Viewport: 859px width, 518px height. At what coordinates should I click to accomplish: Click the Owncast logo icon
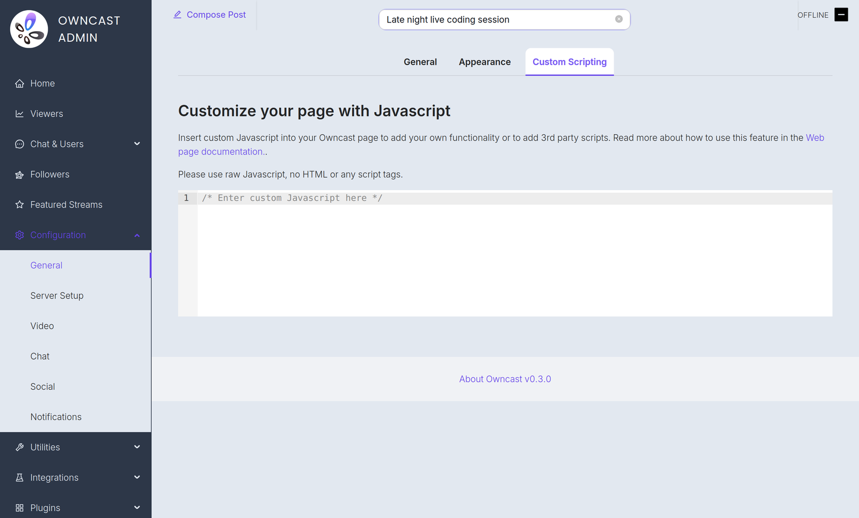coord(29,29)
